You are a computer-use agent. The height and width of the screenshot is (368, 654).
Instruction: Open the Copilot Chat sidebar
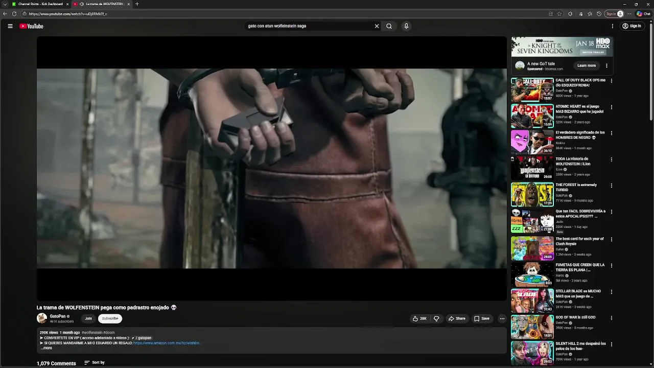pyautogui.click(x=643, y=14)
